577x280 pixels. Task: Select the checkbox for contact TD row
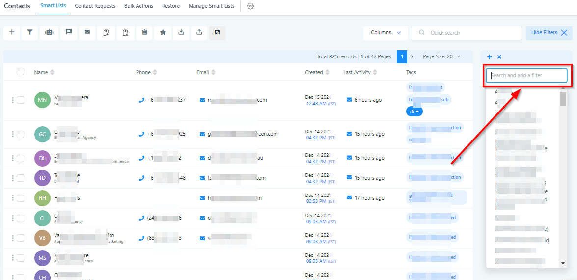(x=20, y=178)
